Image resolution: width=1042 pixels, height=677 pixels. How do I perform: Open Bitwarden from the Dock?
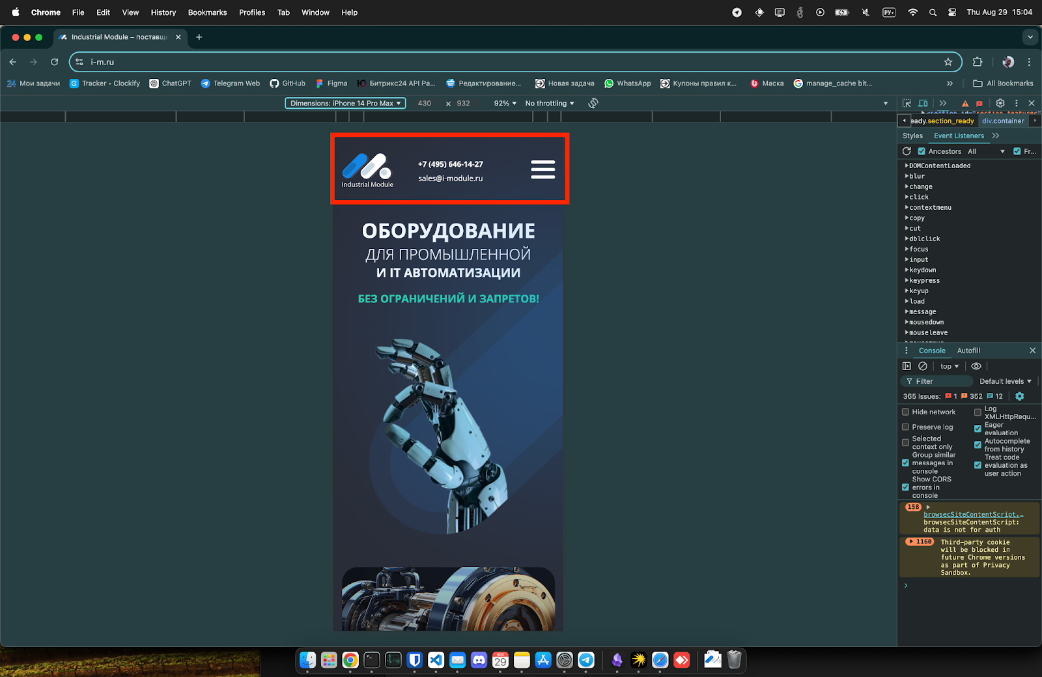tap(414, 660)
